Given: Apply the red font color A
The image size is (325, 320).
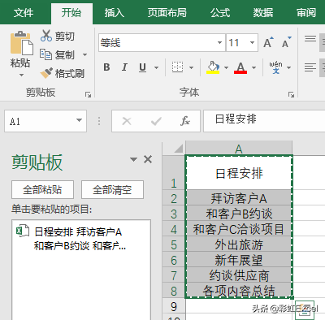Looking at the screenshot, I should click(240, 67).
